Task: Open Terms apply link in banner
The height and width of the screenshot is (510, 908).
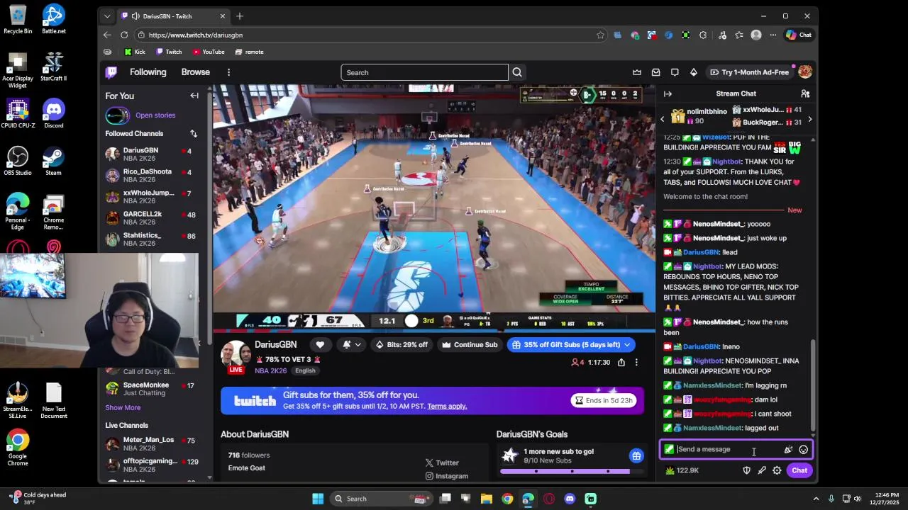Action: [447, 407]
